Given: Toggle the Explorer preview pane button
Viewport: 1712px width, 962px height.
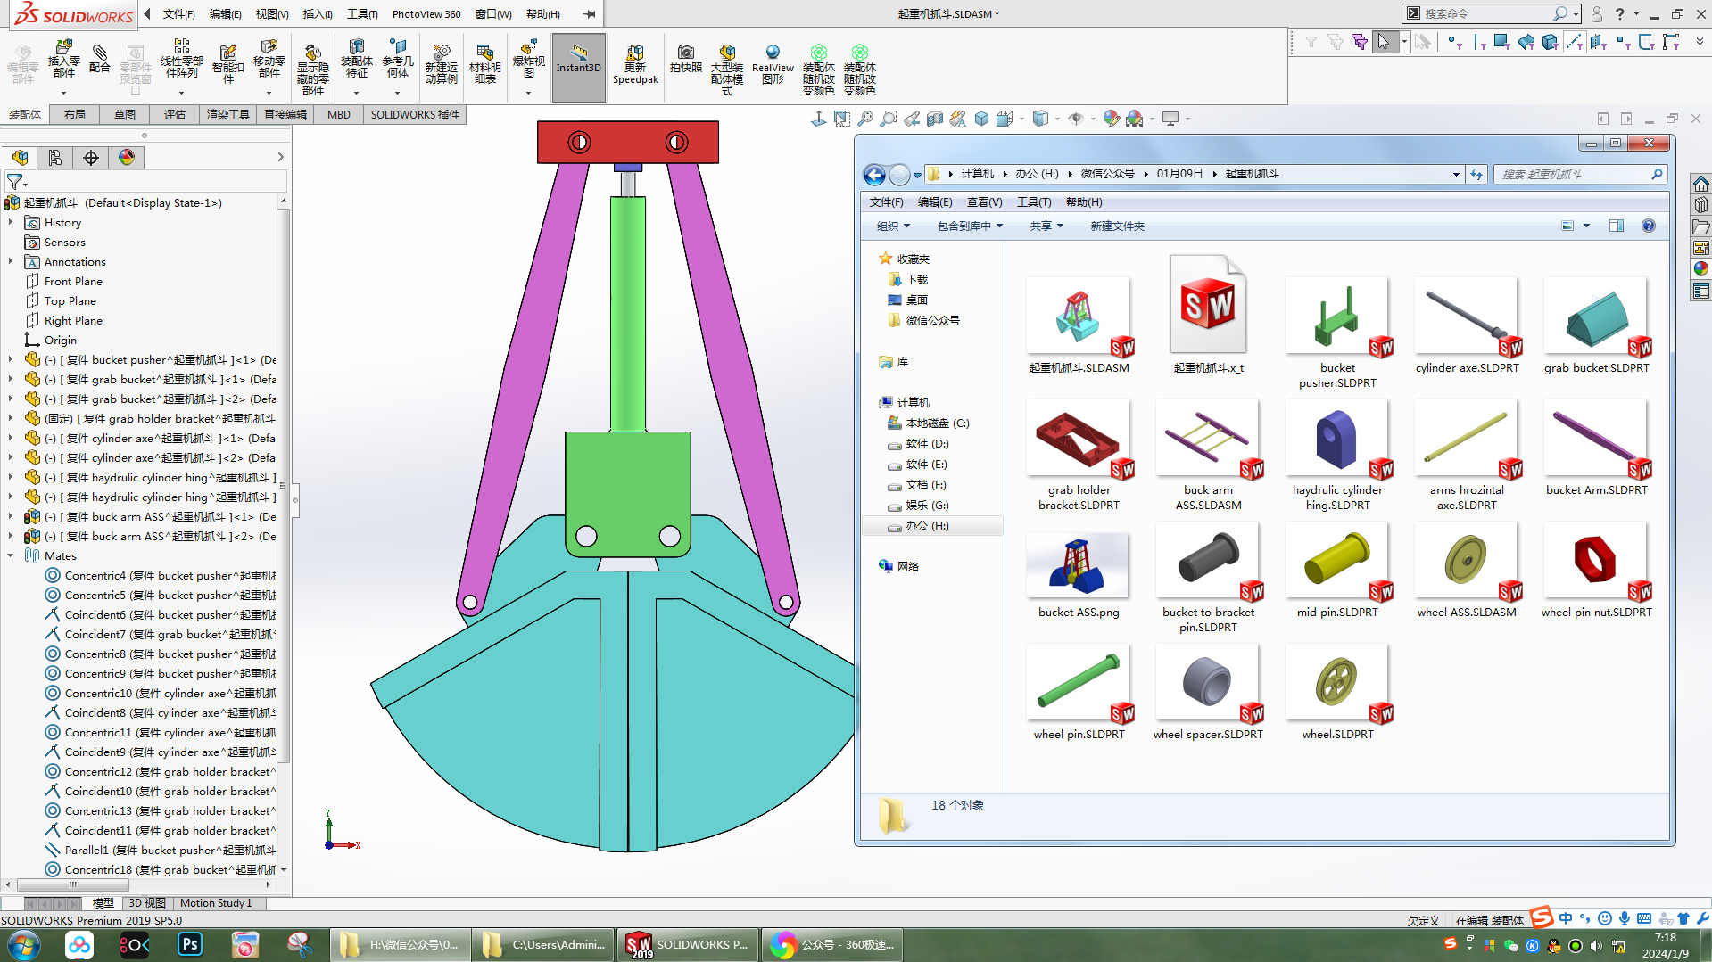Looking at the screenshot, I should (1617, 226).
